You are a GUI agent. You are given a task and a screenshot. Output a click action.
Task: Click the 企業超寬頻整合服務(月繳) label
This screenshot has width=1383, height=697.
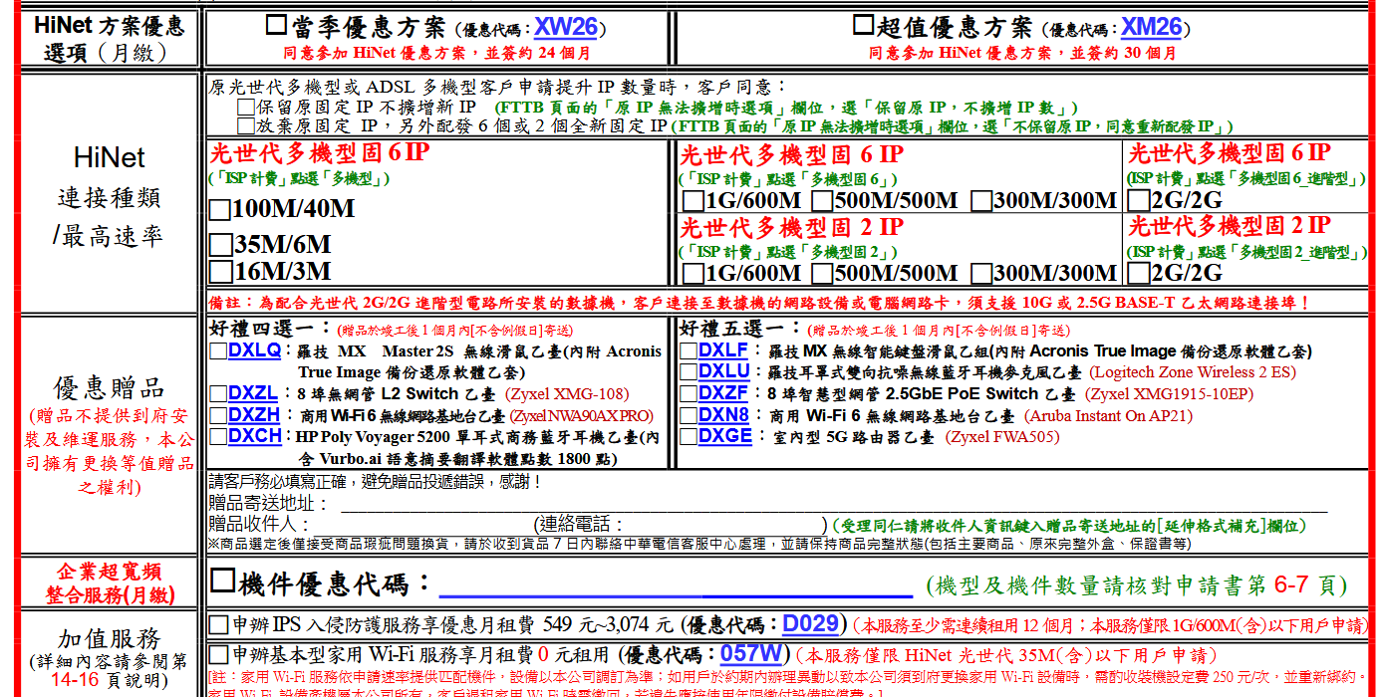click(x=110, y=583)
